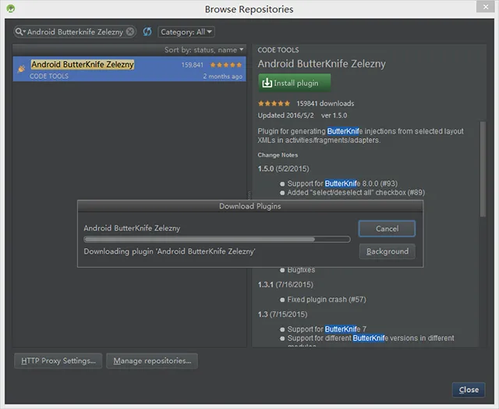
Task: Click the 159841 downloads text
Action: [325, 104]
